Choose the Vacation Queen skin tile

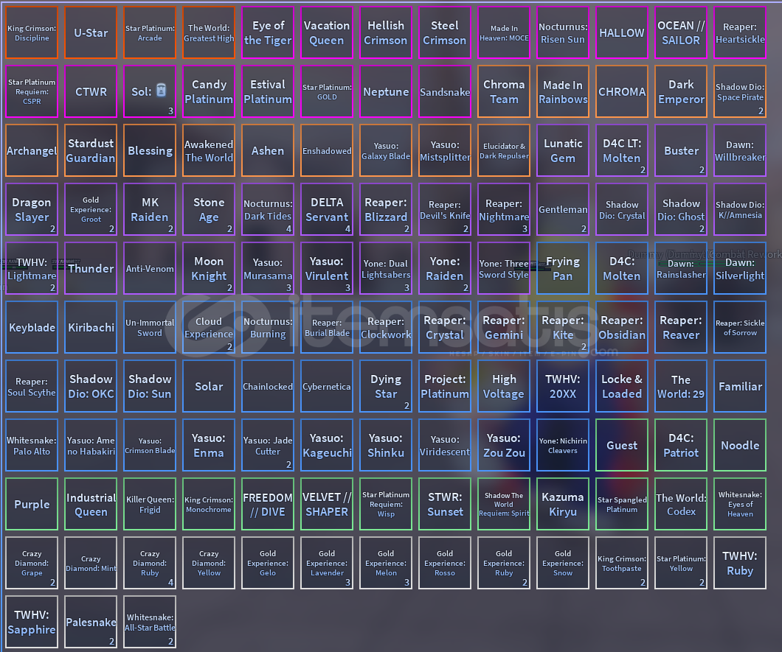coord(327,32)
